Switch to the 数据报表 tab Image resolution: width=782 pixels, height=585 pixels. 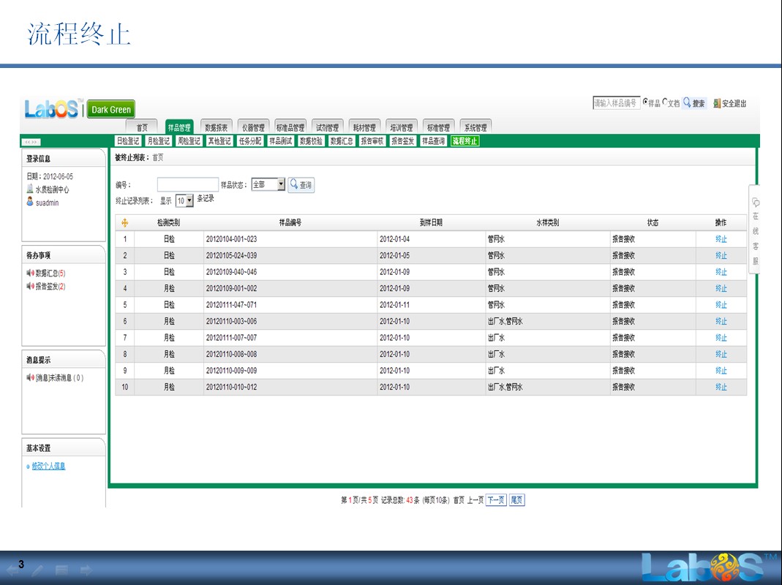click(216, 127)
